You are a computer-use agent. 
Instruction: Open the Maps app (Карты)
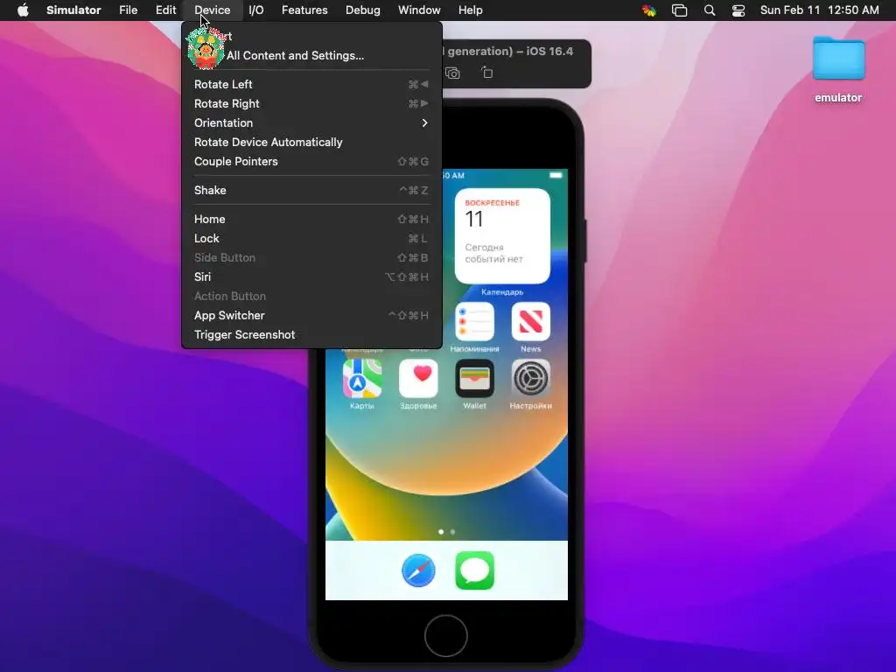(x=361, y=378)
